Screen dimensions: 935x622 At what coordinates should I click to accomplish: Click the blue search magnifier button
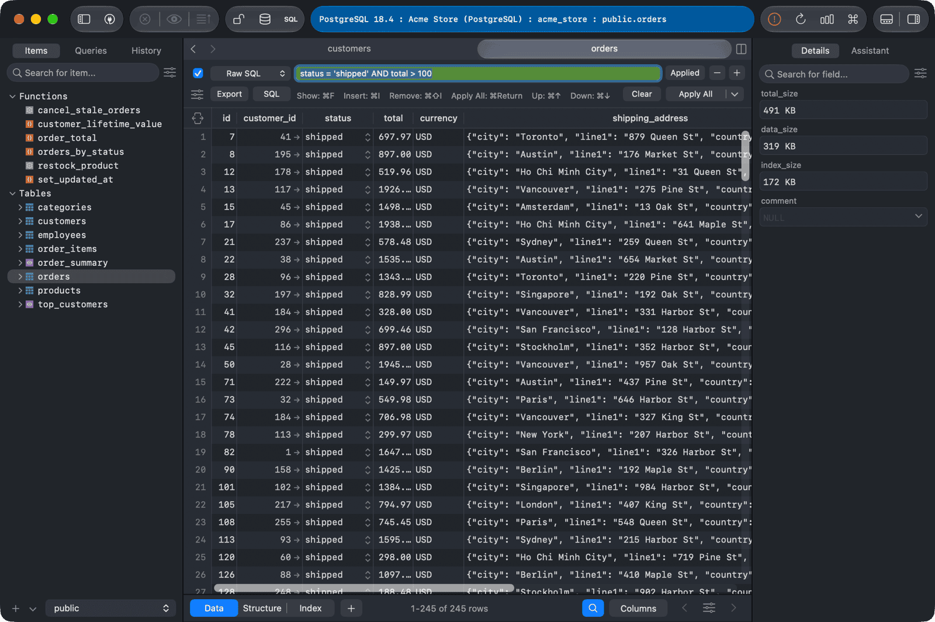[x=593, y=608]
